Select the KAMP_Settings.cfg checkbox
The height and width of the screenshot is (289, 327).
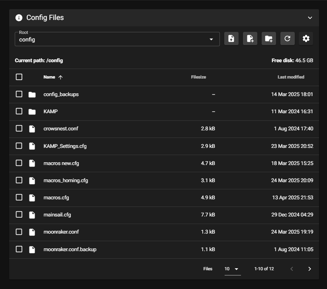(x=19, y=145)
